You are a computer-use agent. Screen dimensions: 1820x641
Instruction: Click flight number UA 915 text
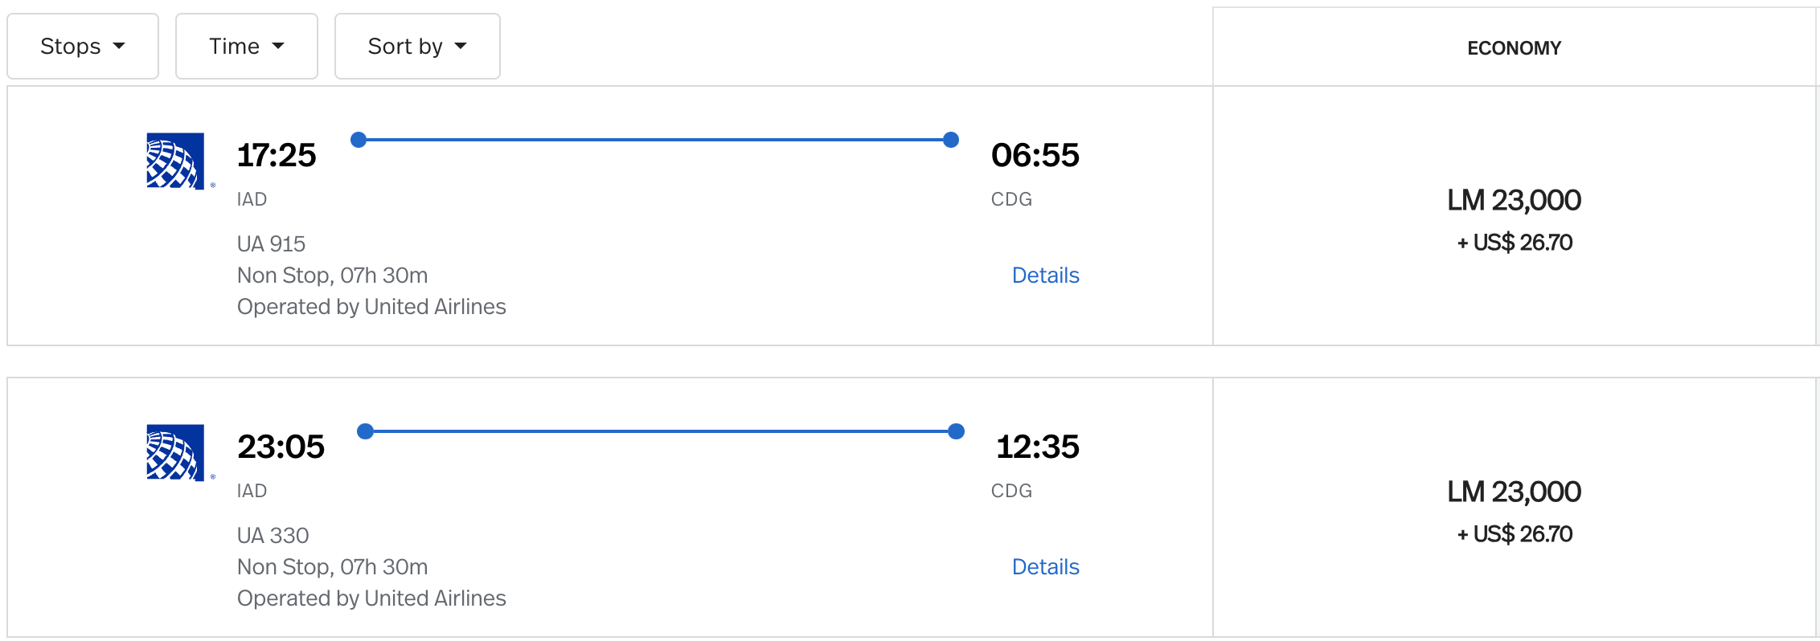(271, 243)
